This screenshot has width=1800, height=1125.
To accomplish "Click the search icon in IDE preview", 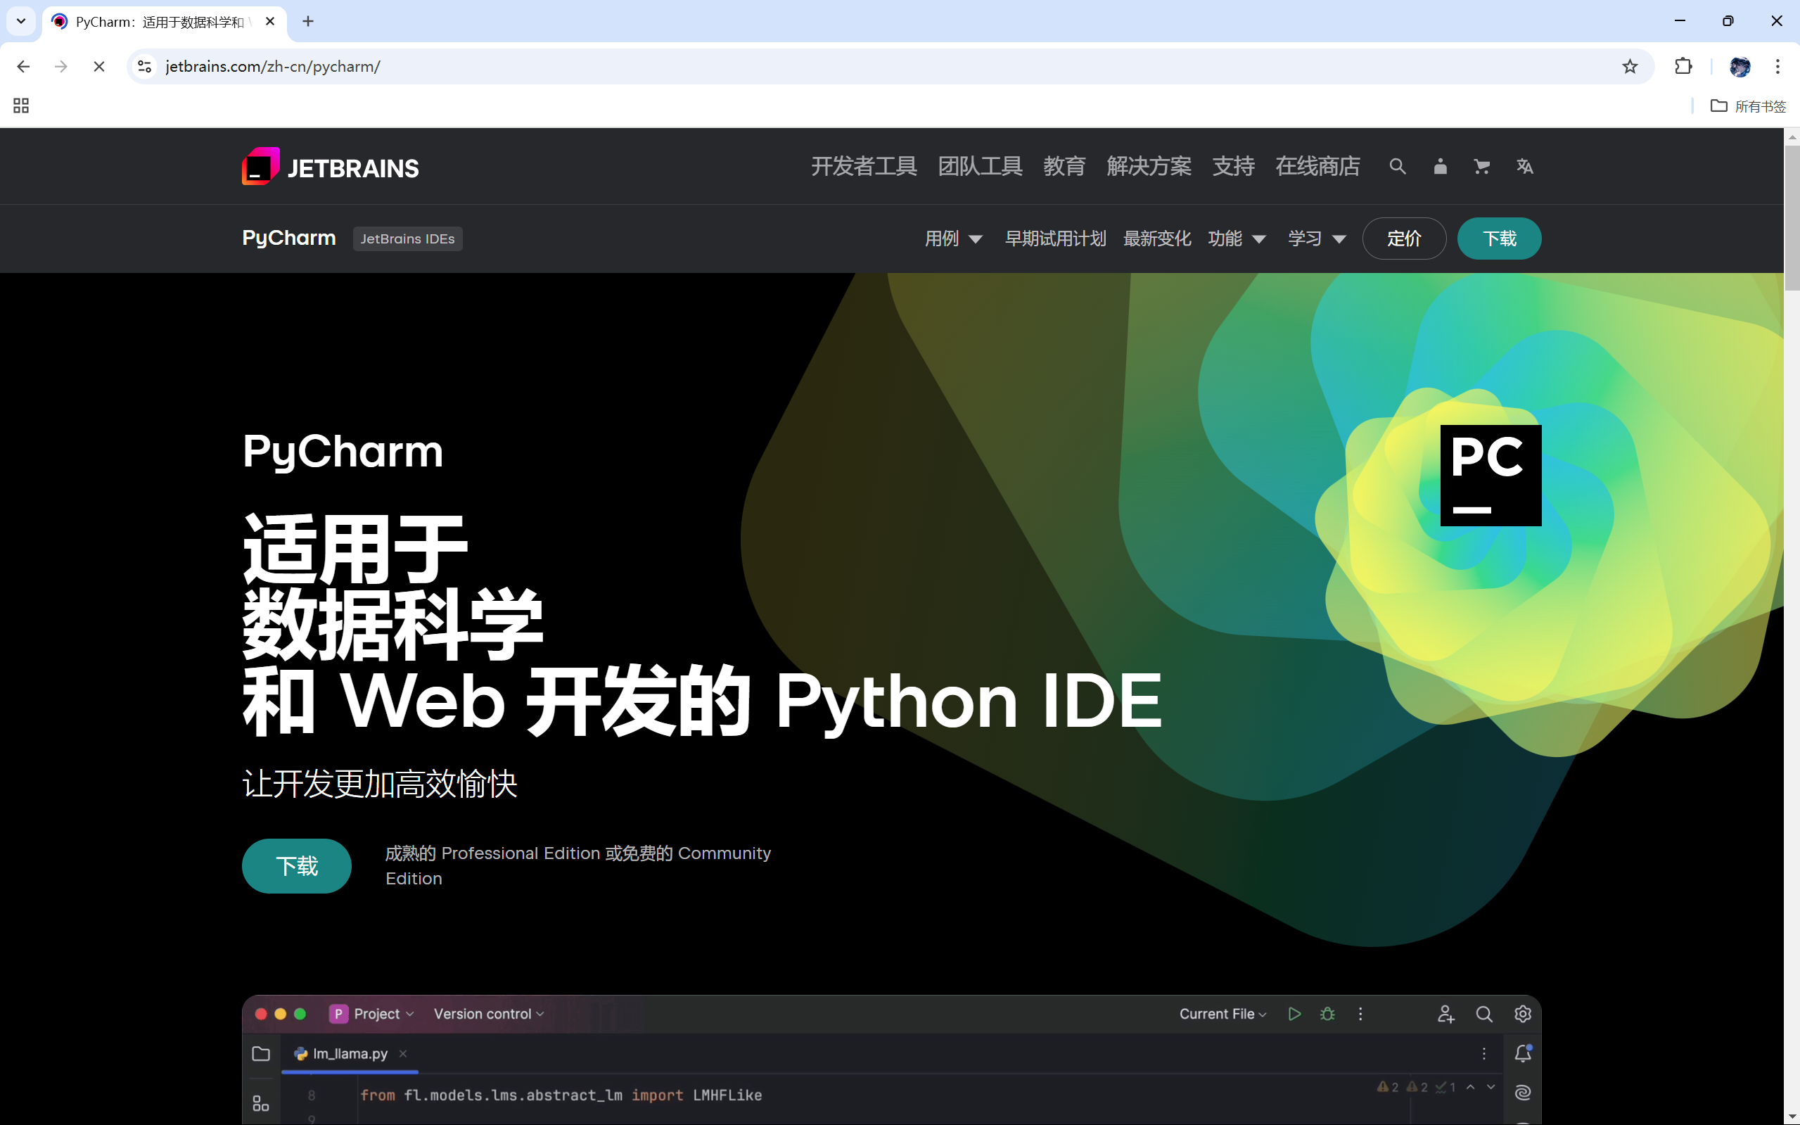I will [1484, 1014].
